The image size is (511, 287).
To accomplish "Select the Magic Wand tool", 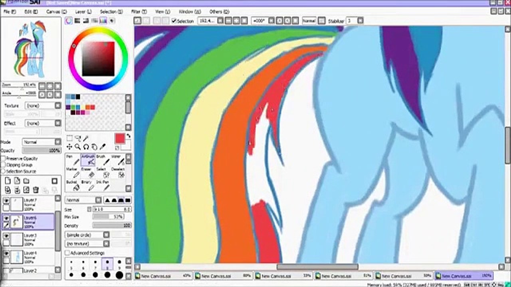I will (x=86, y=138).
